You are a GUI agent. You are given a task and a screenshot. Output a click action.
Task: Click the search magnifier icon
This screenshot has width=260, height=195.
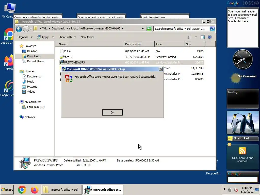212,29
